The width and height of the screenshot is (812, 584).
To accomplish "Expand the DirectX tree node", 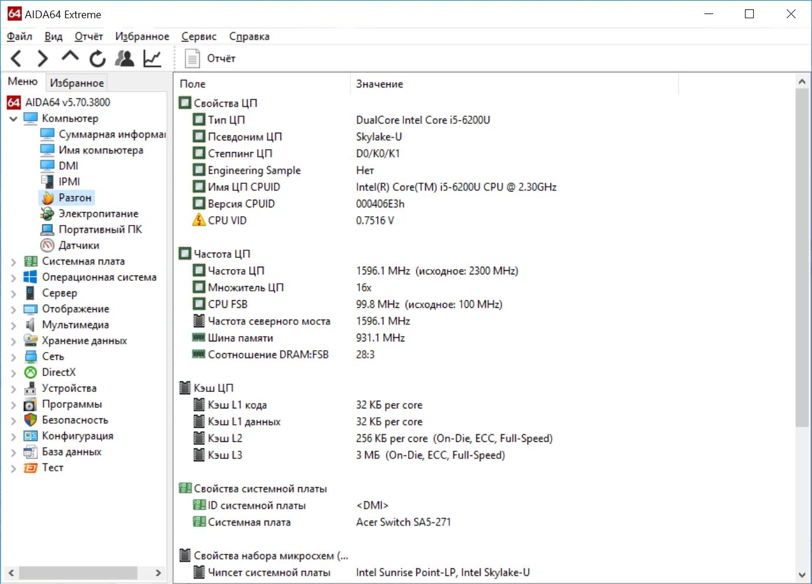I will coord(14,372).
